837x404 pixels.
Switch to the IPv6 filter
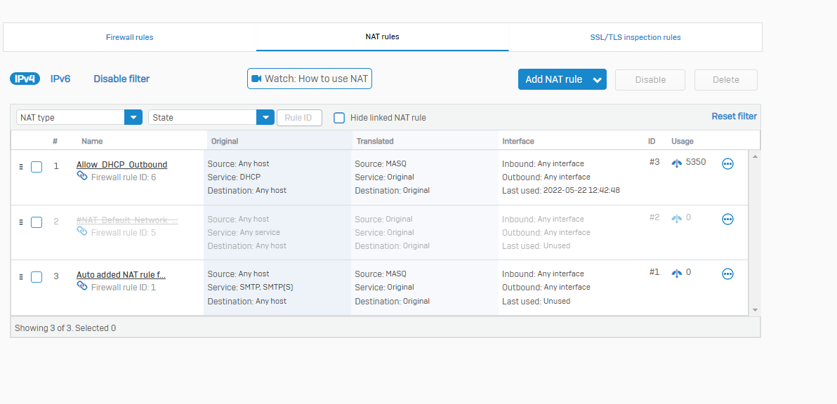60,79
